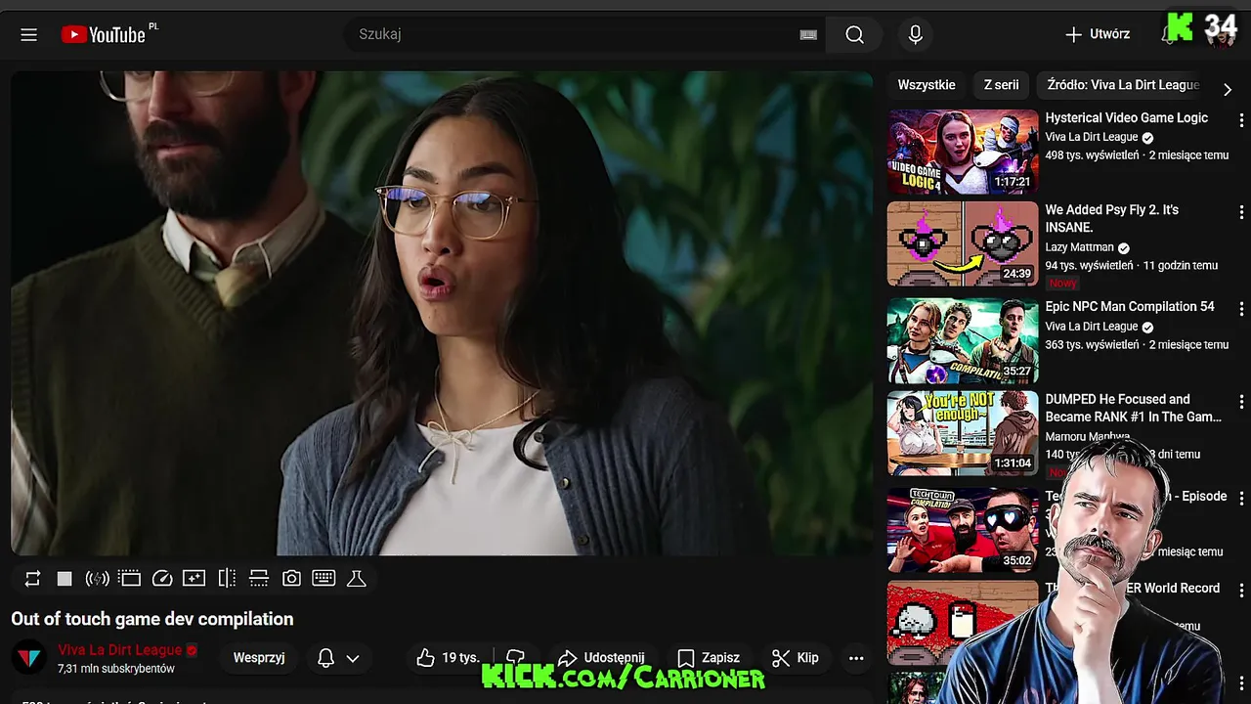
Task: Open the playback speed gauge icon
Action: point(162,579)
